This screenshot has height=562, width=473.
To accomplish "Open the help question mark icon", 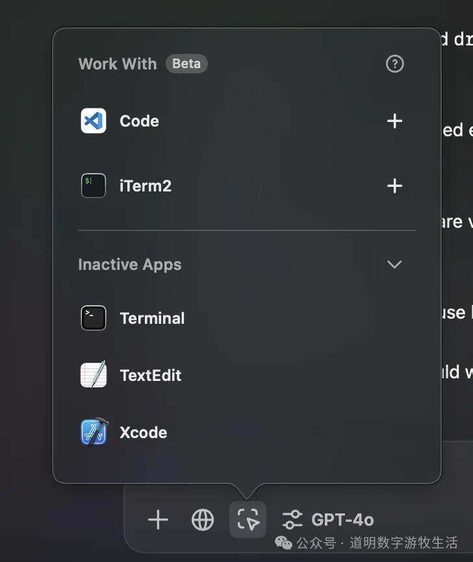I will [x=394, y=64].
